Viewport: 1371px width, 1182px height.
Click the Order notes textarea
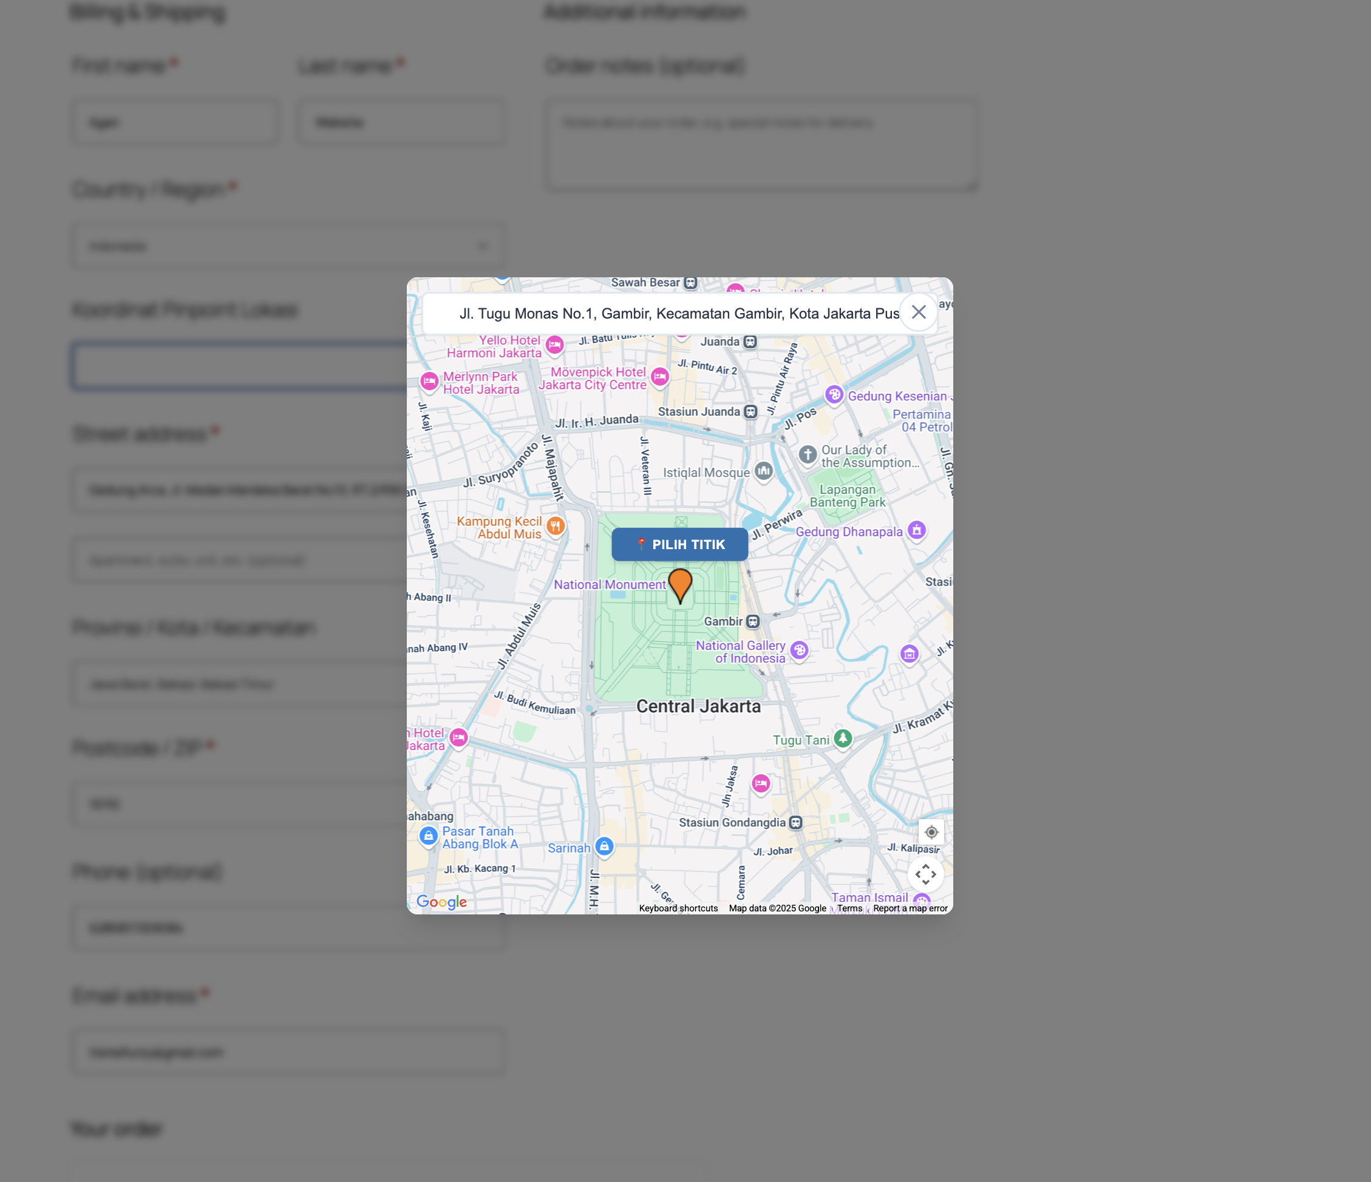[761, 146]
